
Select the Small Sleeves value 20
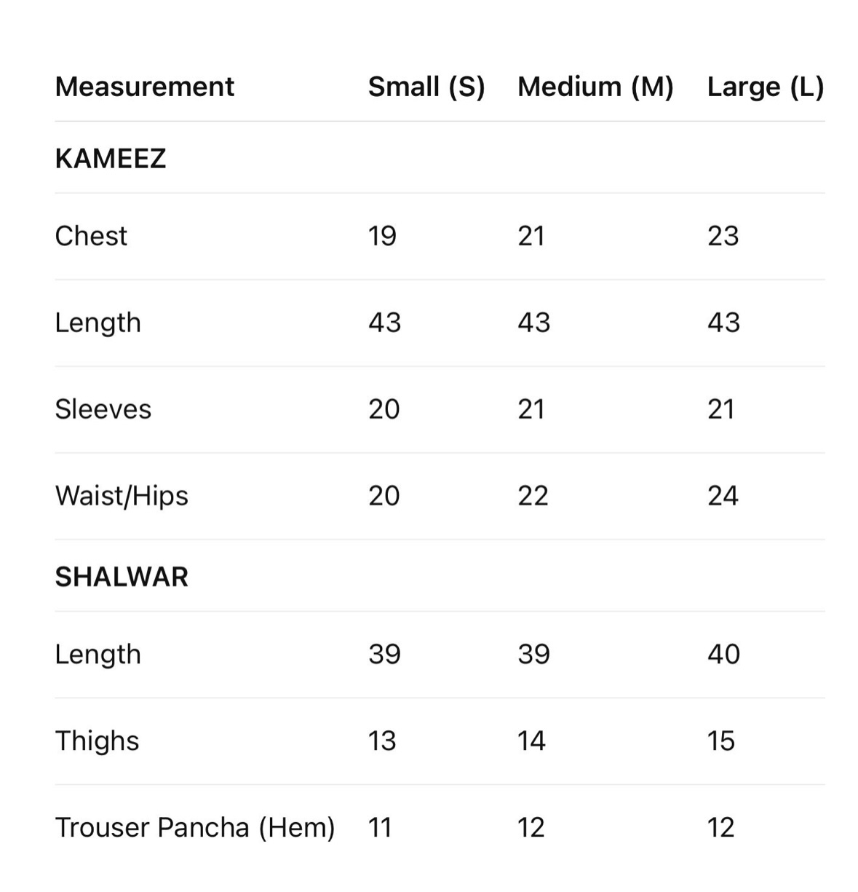pos(384,409)
